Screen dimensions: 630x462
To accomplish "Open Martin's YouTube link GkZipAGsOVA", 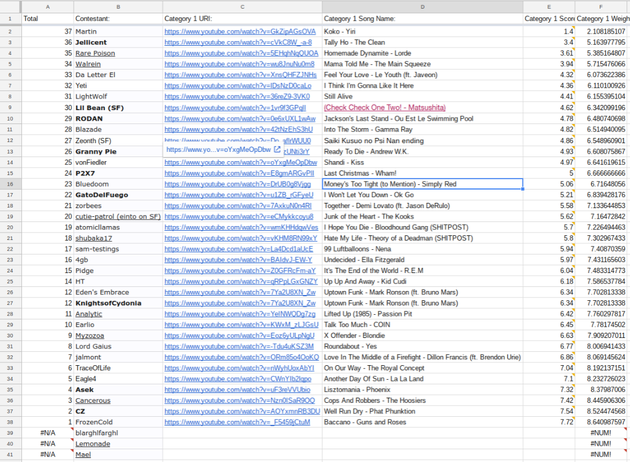I will (x=240, y=31).
